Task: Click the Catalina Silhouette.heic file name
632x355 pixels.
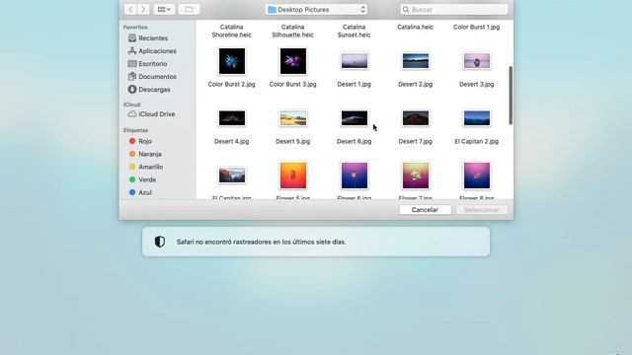Action: pyautogui.click(x=293, y=31)
